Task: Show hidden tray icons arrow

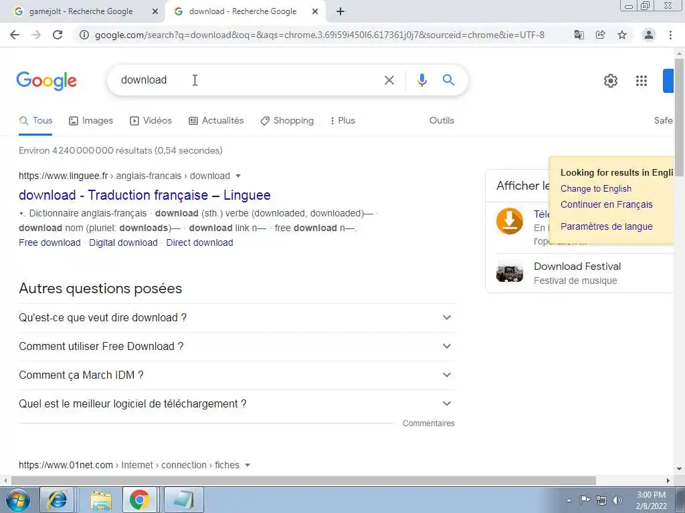Action: point(569,500)
